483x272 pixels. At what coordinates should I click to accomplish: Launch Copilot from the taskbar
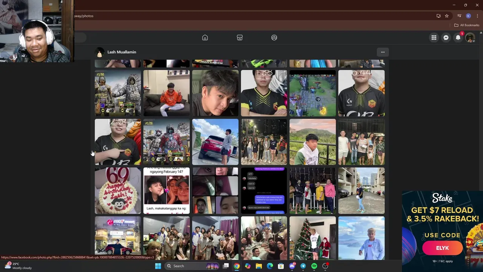pyautogui.click(x=248, y=266)
